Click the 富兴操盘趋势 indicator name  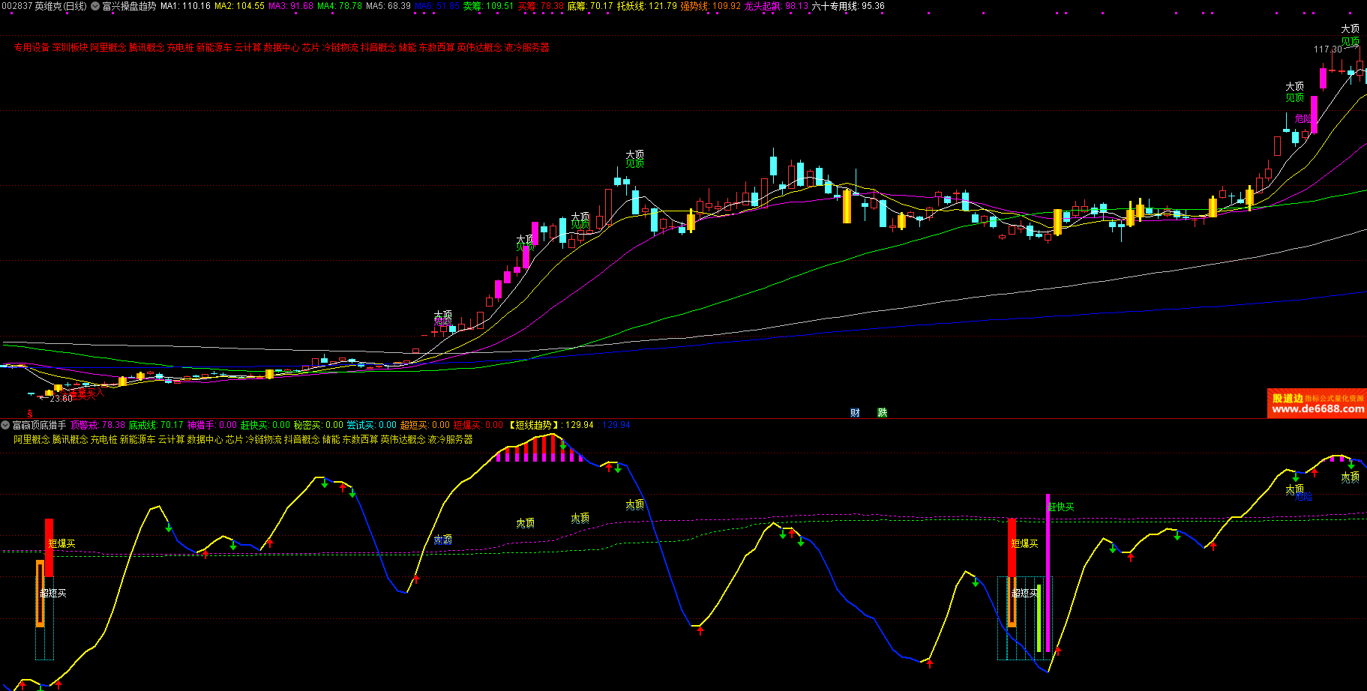click(x=129, y=6)
